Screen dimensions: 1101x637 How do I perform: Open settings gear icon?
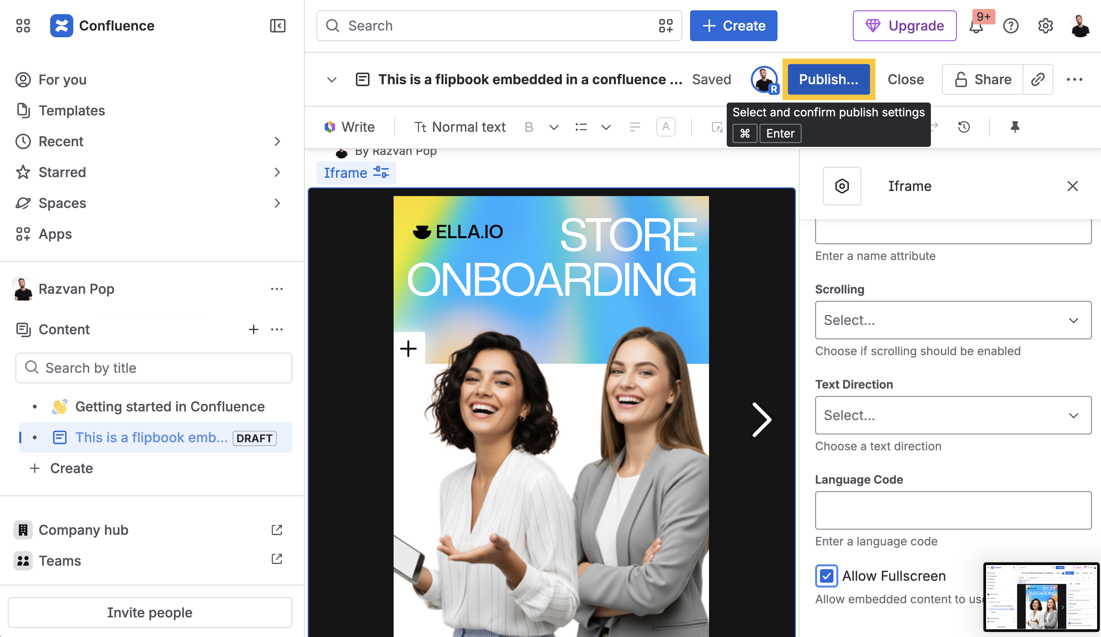pos(1045,26)
